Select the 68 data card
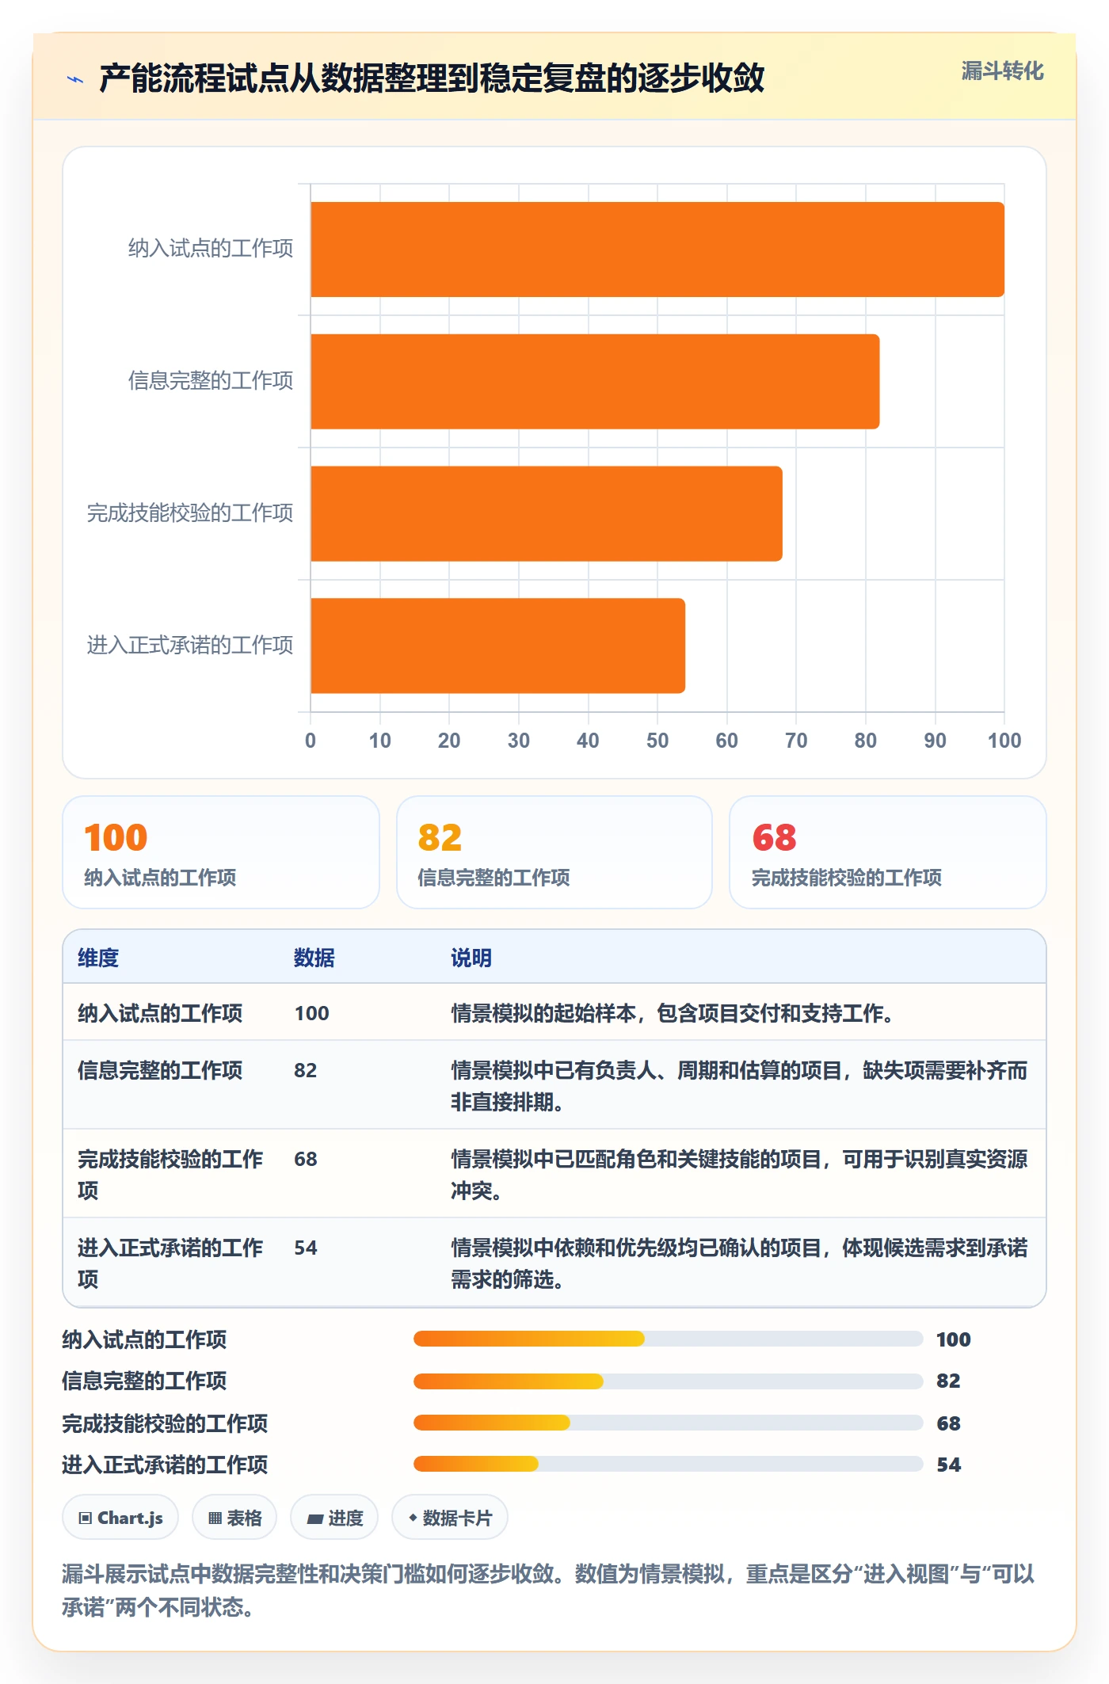Viewport: 1109px width, 1684px height. [x=888, y=852]
